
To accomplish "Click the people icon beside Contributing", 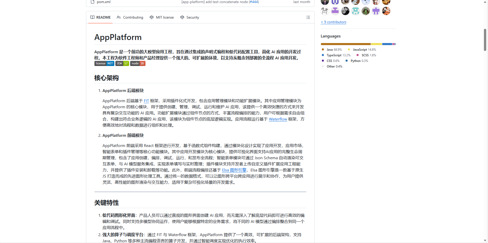I will pos(119,17).
